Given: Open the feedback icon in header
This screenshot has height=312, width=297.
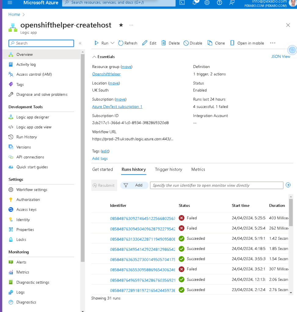Looking at the screenshot, I should (232, 2).
